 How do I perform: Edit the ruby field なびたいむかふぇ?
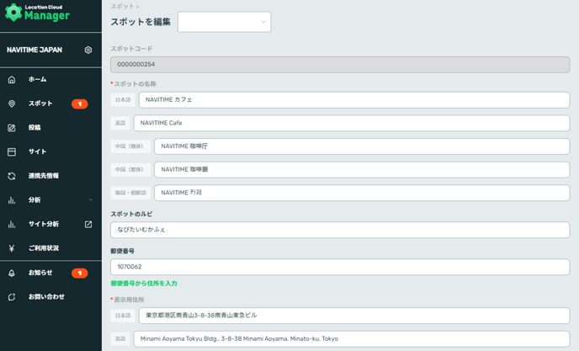pos(340,230)
